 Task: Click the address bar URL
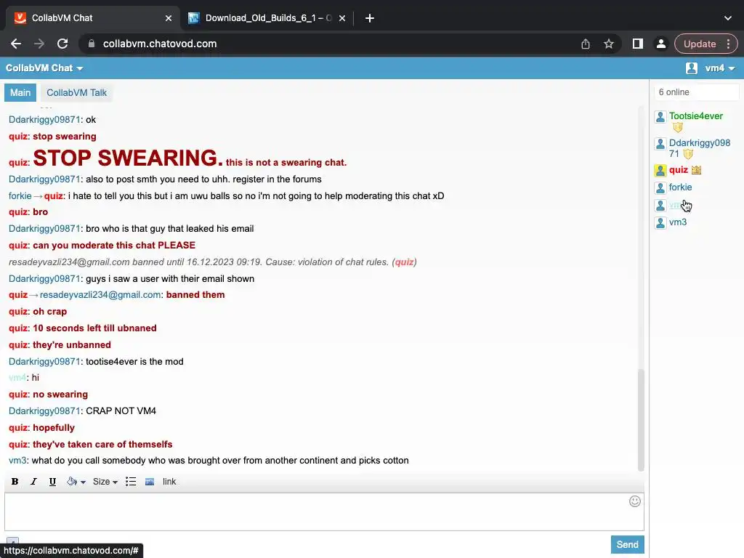click(x=159, y=44)
